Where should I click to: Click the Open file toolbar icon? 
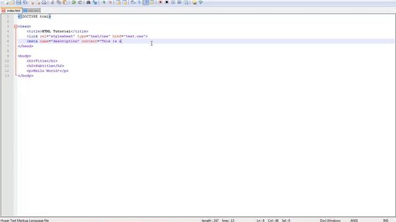[12, 2]
